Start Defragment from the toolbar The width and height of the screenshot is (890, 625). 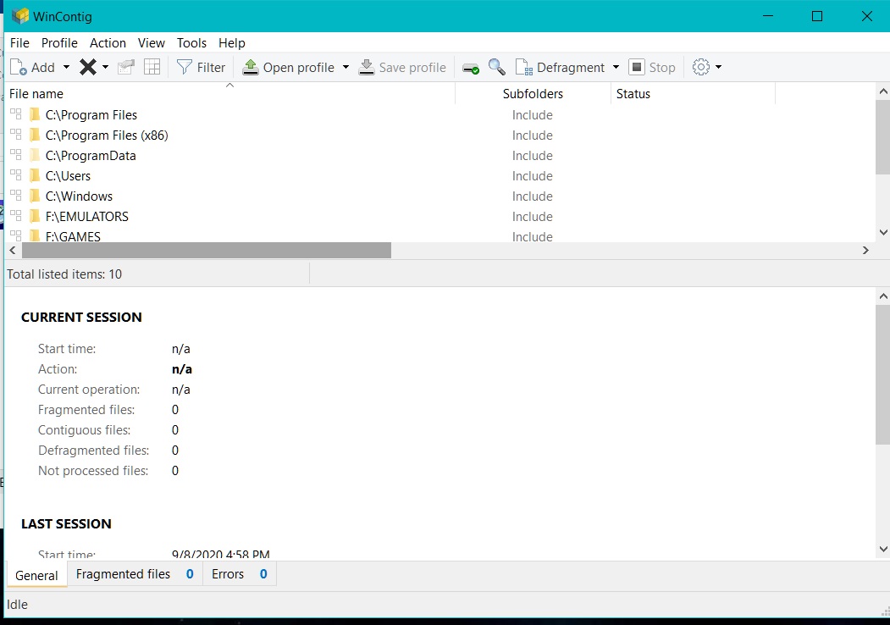pyautogui.click(x=561, y=67)
